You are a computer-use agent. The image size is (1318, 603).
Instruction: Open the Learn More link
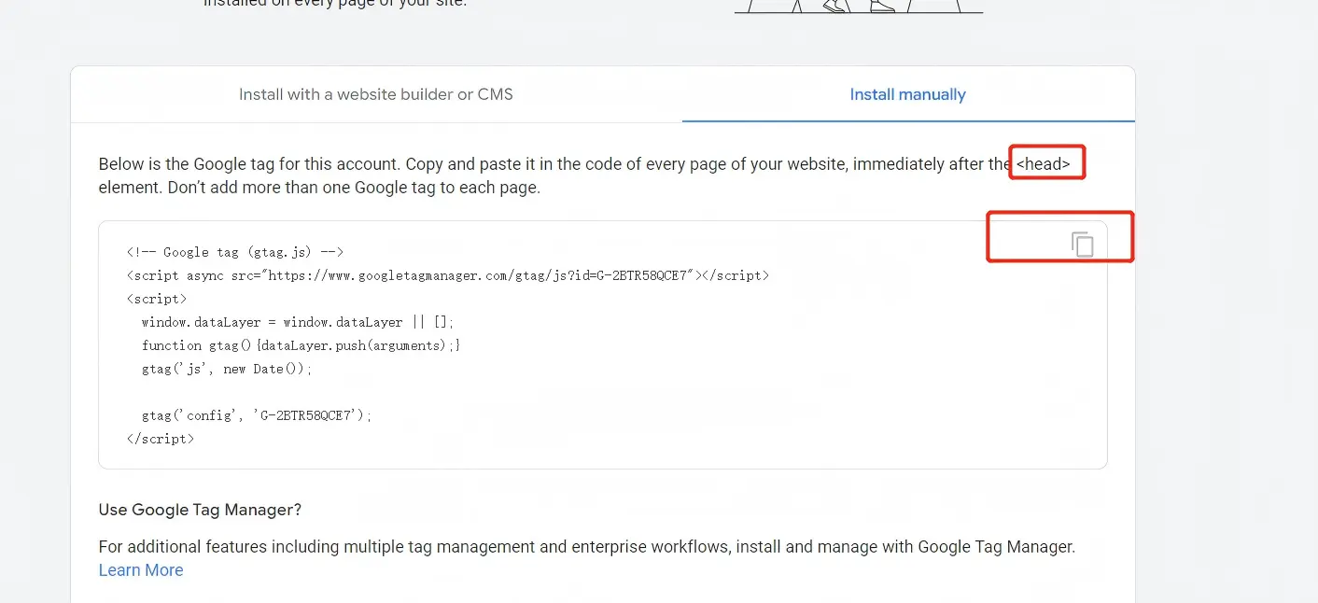point(141,570)
